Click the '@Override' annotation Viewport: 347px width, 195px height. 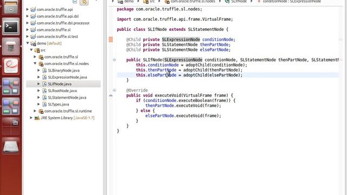[137, 90]
